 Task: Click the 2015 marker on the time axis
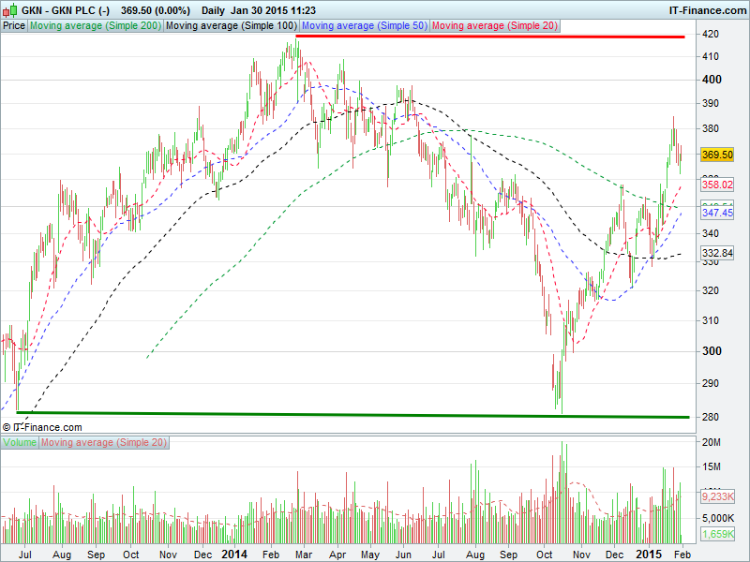click(x=649, y=554)
